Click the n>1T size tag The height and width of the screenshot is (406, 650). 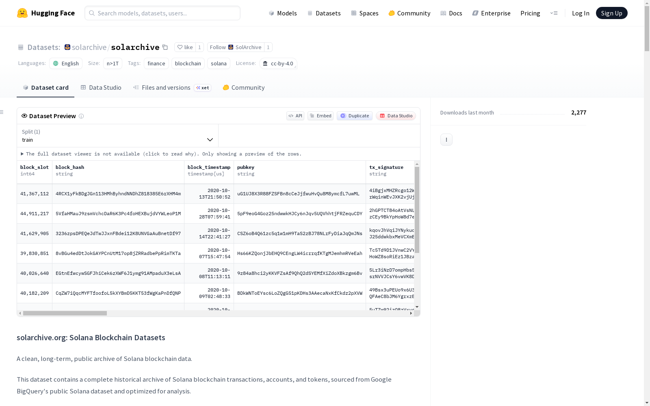pos(113,63)
